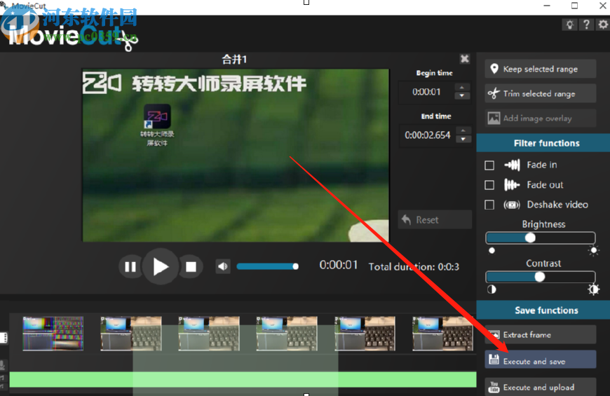Click the high brightness sun icon

point(593,250)
